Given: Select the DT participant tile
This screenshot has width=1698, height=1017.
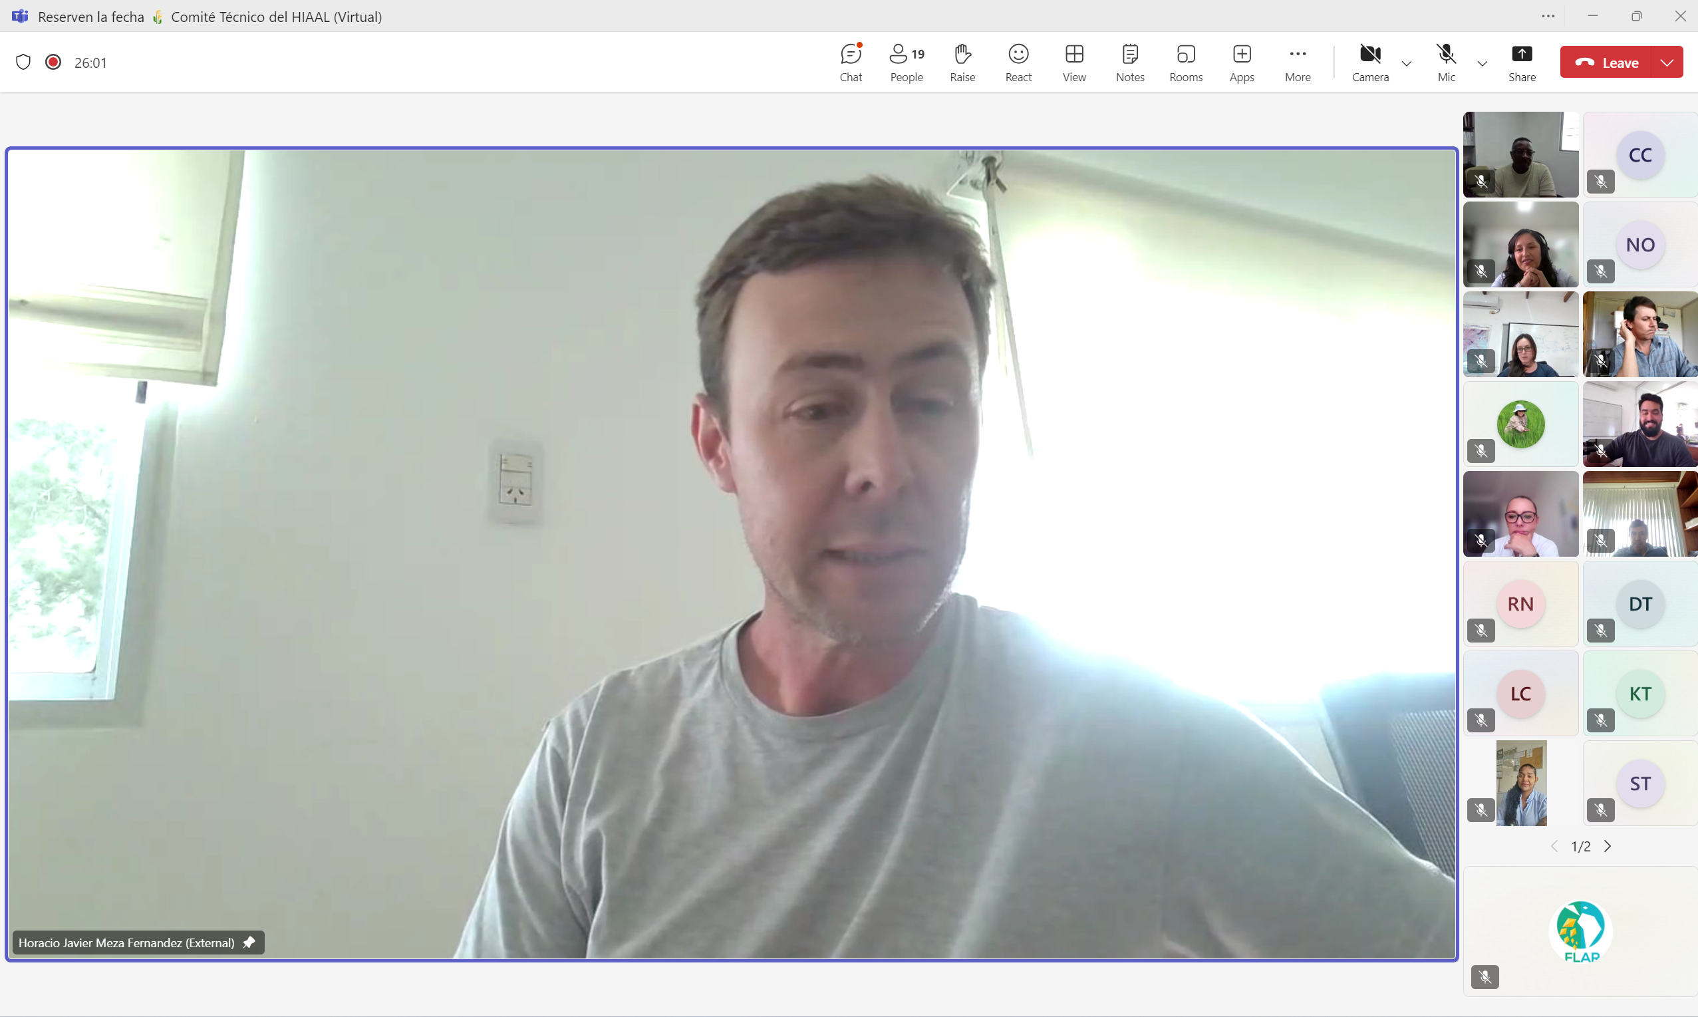Looking at the screenshot, I should click(1639, 604).
